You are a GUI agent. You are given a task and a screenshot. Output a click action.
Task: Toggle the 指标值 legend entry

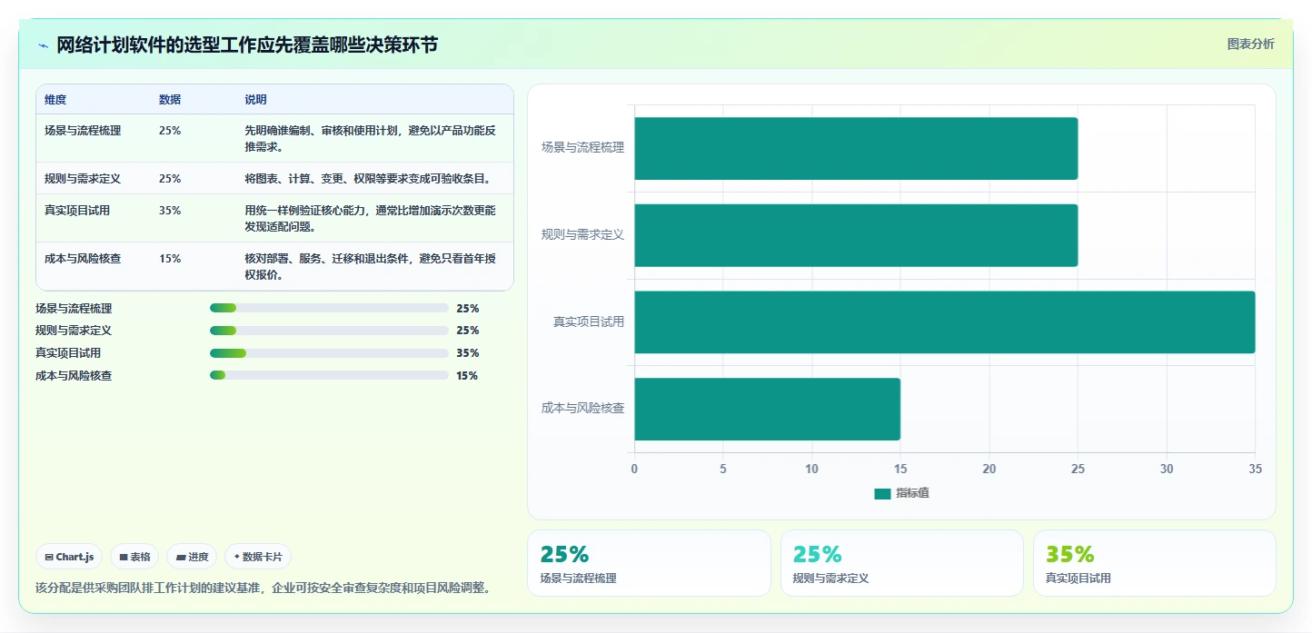[901, 493]
